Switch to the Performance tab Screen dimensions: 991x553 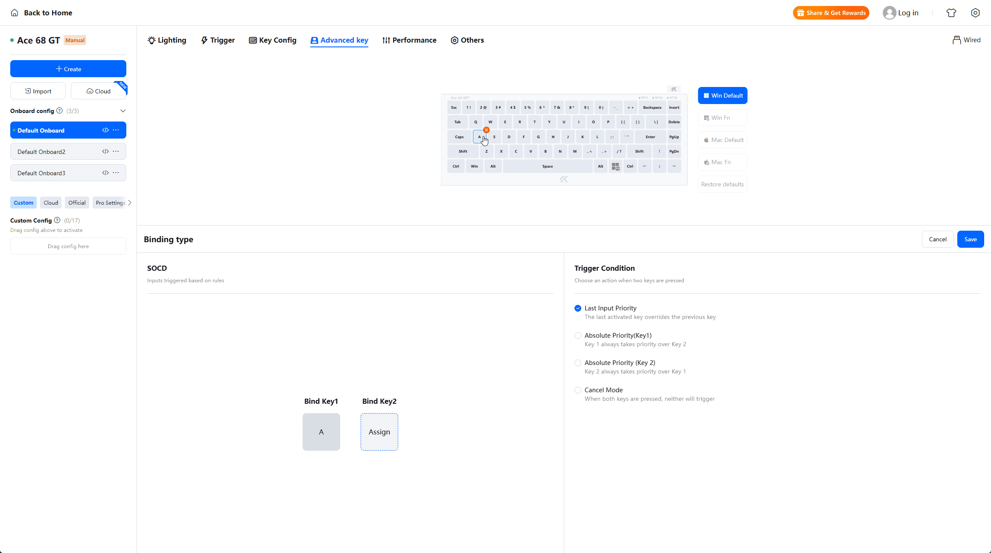409,40
